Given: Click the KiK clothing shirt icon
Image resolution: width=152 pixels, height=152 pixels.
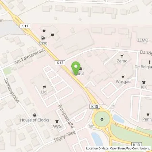Looking at the screenshot, I should [144, 82].
